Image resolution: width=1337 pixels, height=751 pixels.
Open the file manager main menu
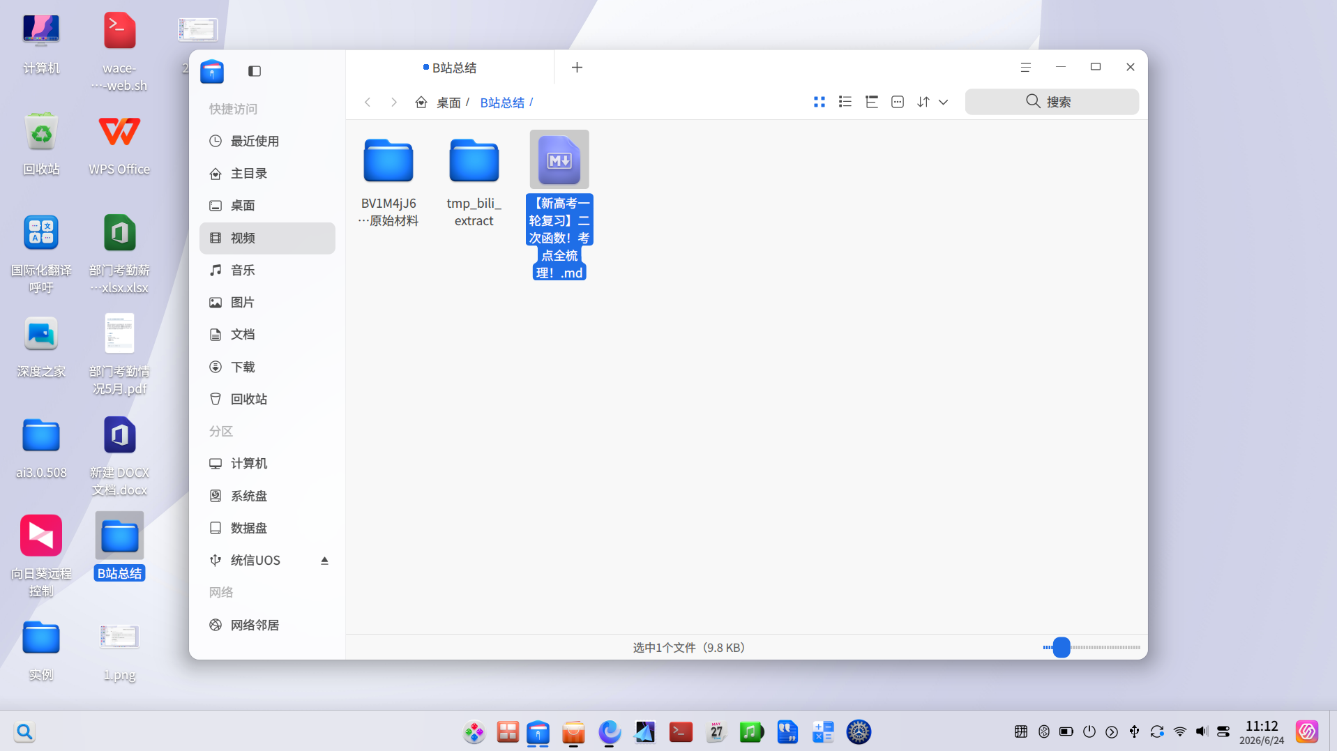(x=1025, y=68)
